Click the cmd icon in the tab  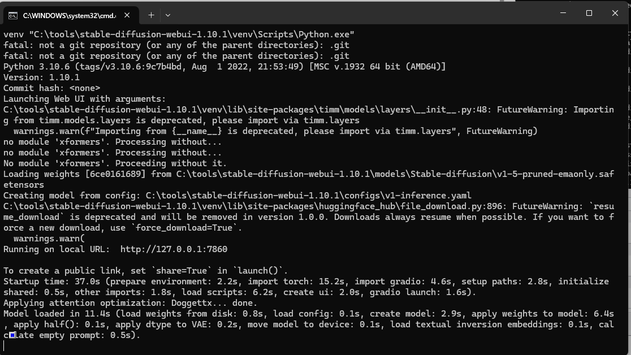(13, 15)
